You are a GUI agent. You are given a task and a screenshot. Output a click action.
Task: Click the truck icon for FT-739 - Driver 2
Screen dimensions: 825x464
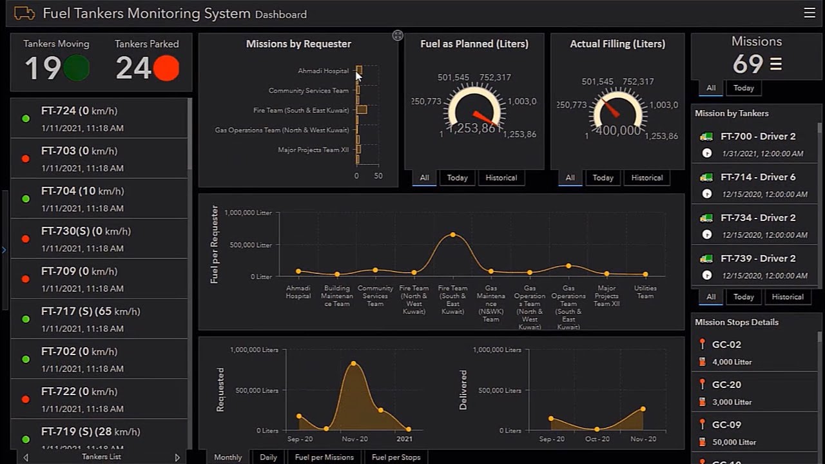706,258
